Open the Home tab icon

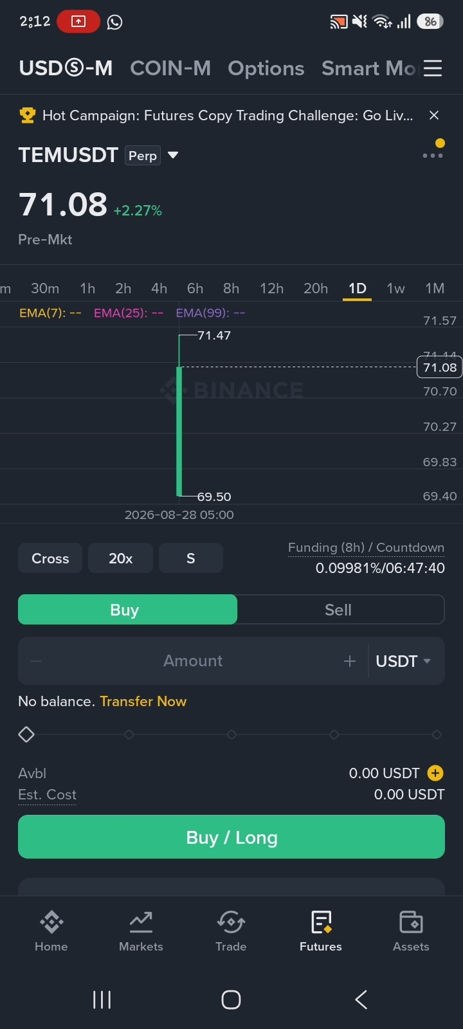[x=51, y=922]
